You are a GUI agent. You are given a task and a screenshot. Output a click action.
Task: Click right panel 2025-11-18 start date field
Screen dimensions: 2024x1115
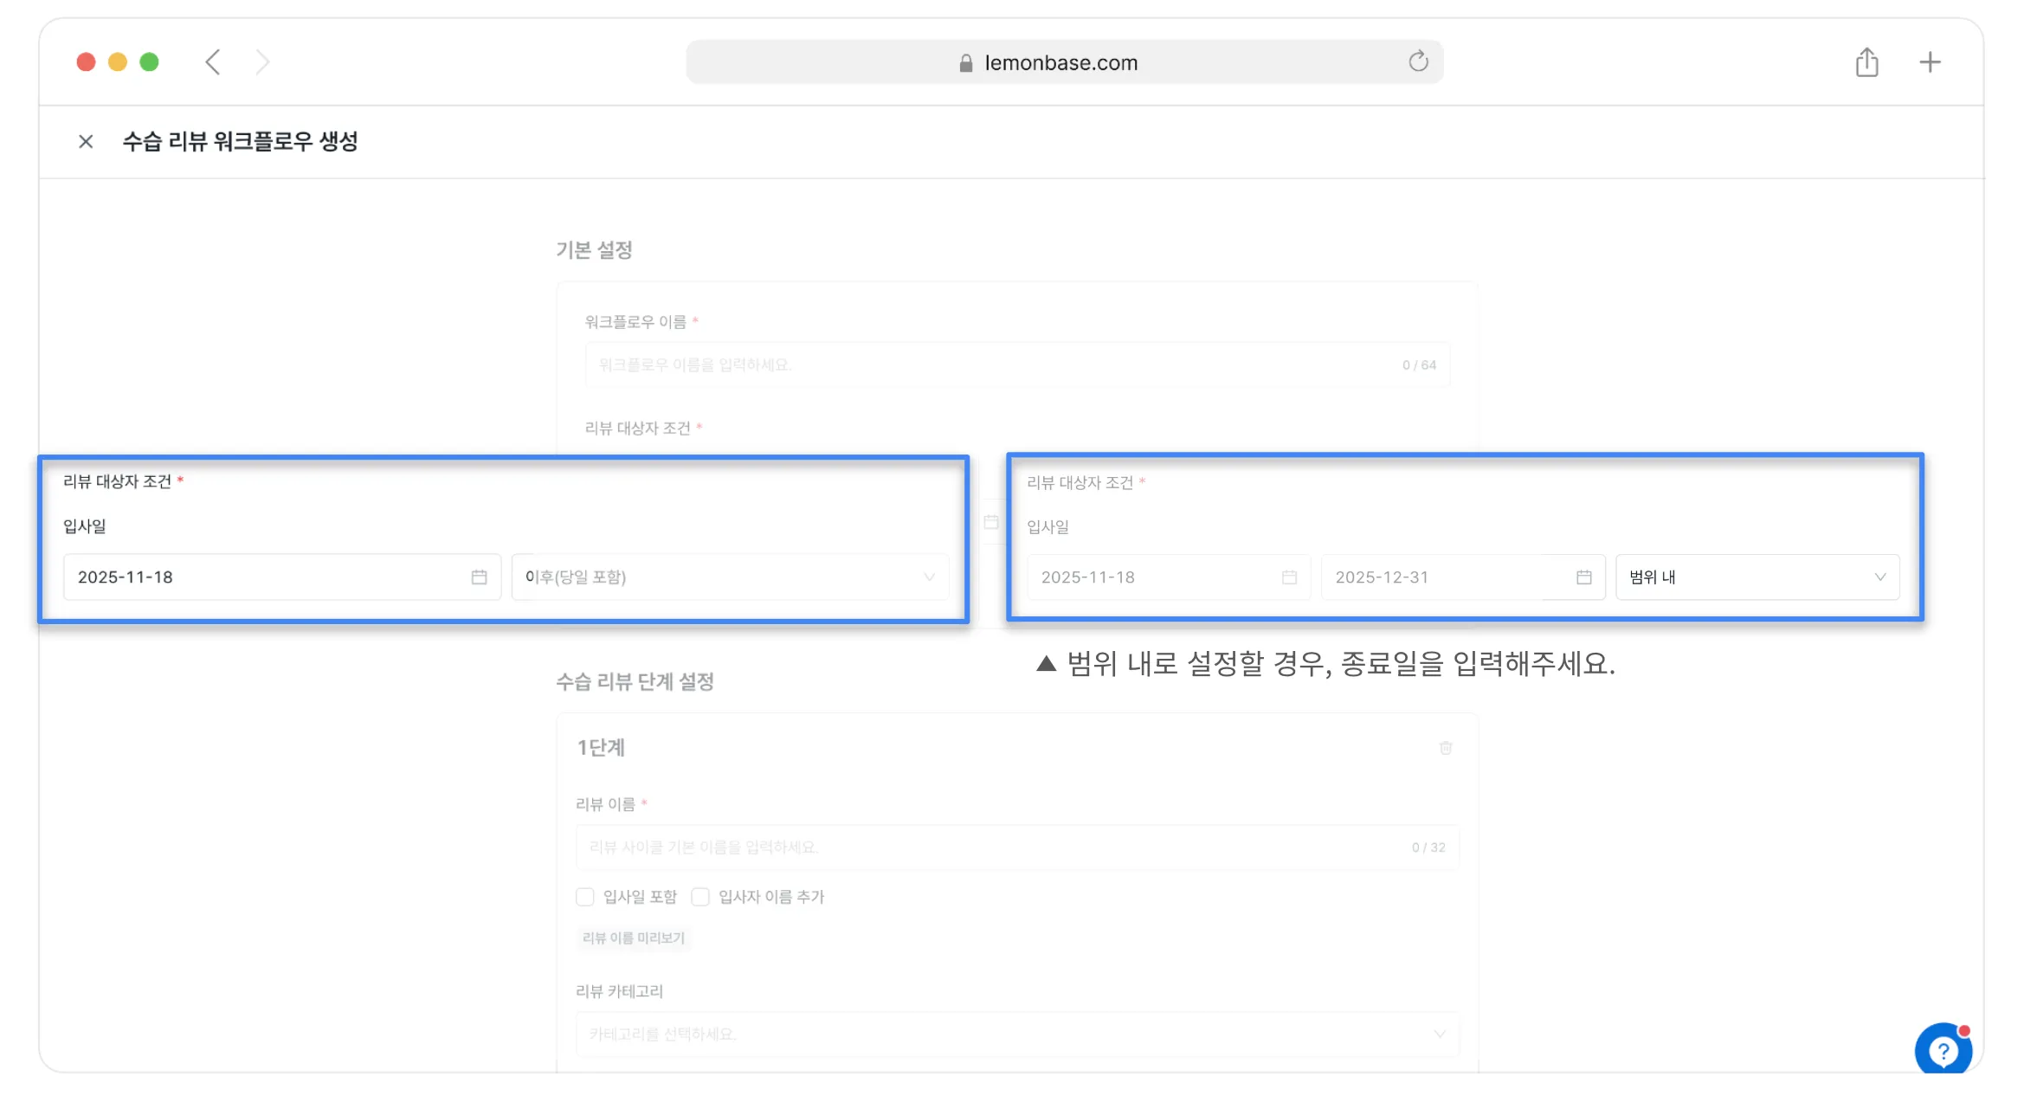pyautogui.click(x=1169, y=577)
